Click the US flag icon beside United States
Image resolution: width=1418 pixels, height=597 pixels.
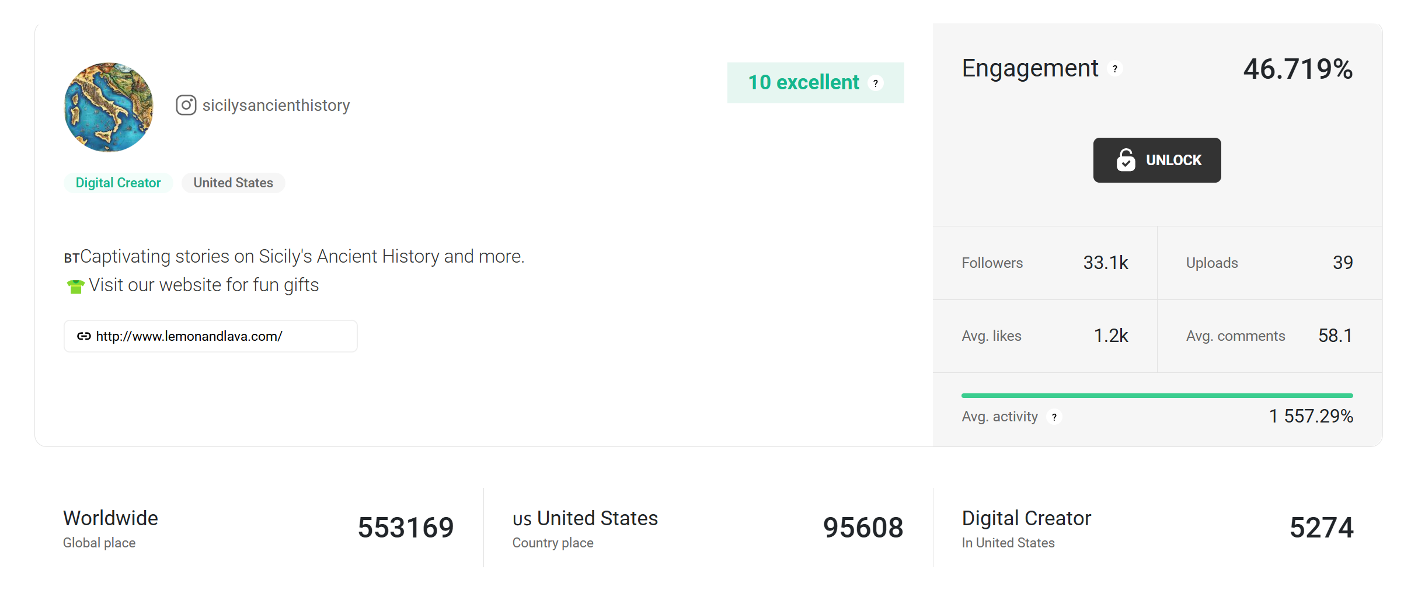[x=521, y=519]
